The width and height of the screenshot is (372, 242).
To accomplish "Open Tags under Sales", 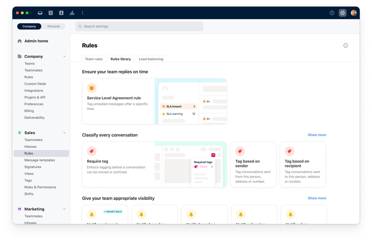I will [28, 181].
